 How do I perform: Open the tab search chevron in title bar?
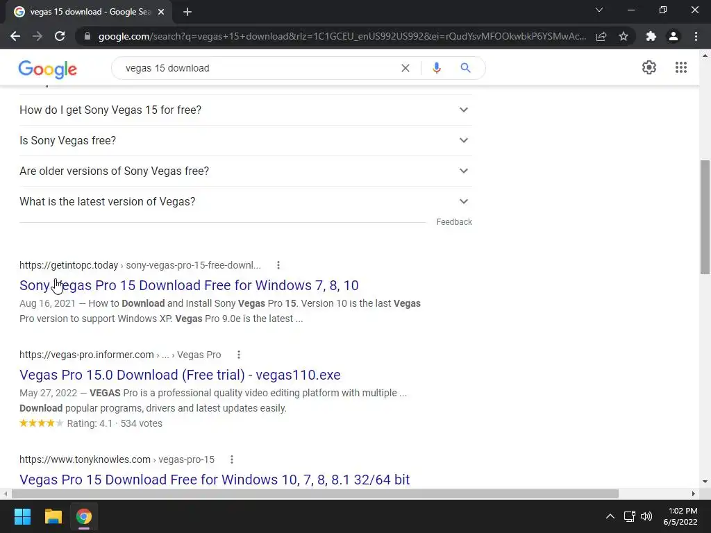pyautogui.click(x=599, y=10)
